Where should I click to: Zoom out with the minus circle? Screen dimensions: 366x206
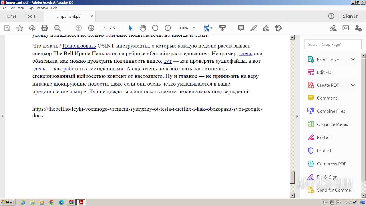point(155,28)
